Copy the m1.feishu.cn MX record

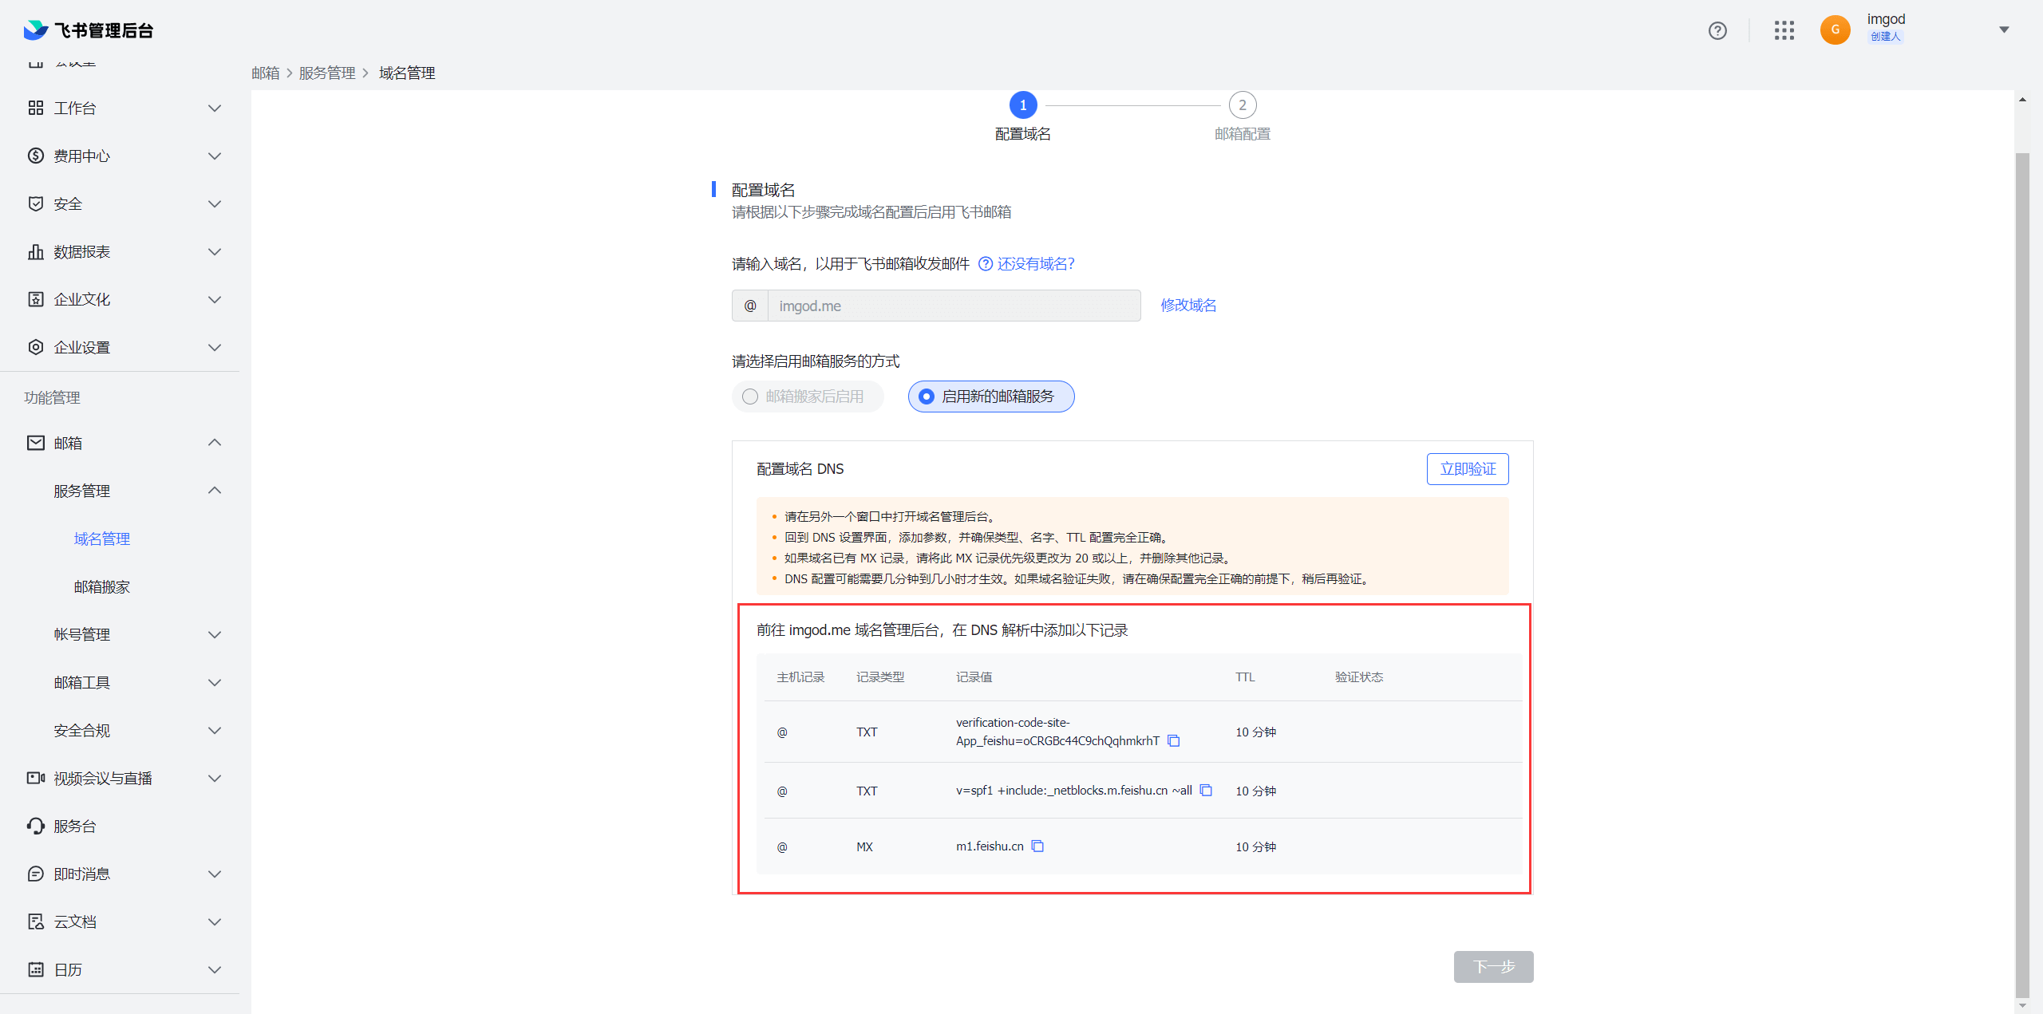pos(1037,846)
